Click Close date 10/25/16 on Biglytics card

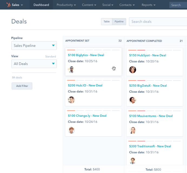pos(82,61)
